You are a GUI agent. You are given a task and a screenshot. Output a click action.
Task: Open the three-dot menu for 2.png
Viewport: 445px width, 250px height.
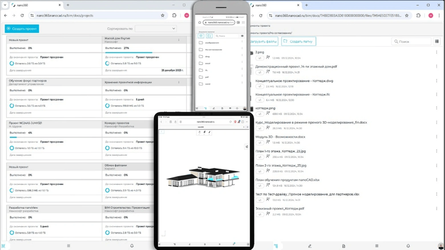coord(436,52)
